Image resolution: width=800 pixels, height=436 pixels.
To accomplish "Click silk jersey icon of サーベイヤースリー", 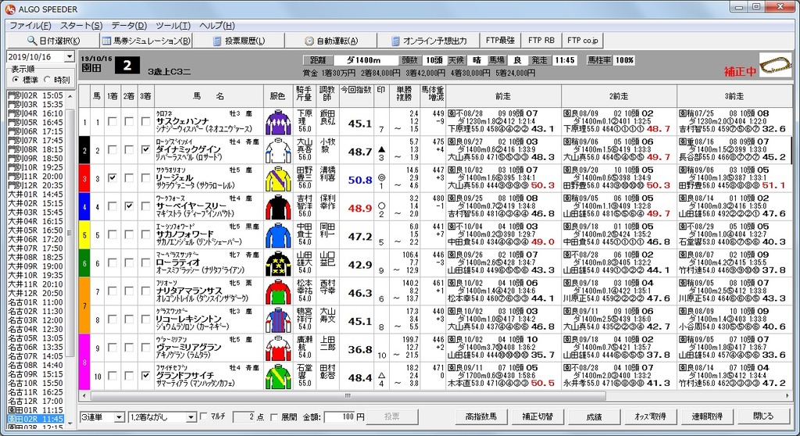I will (279, 207).
